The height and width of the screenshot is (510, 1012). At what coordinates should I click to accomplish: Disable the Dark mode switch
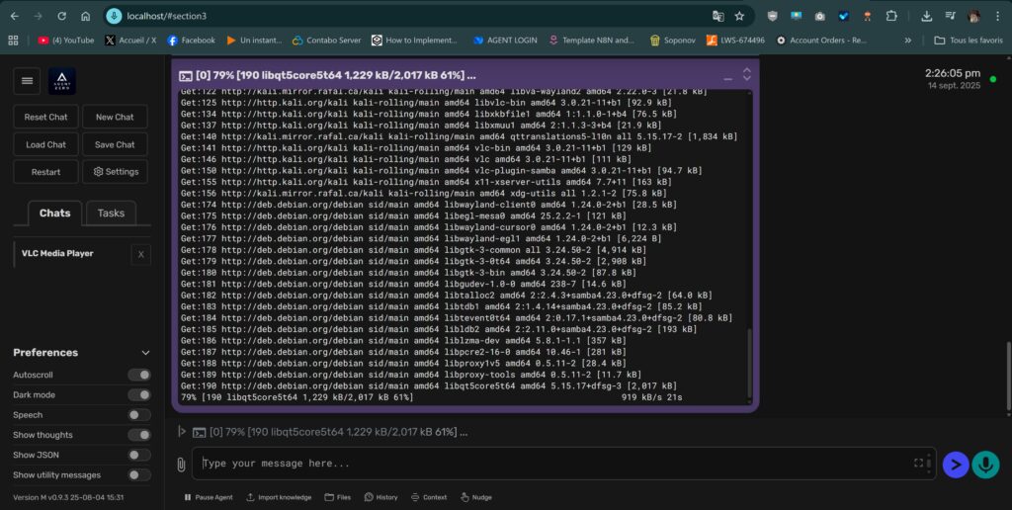coord(139,395)
